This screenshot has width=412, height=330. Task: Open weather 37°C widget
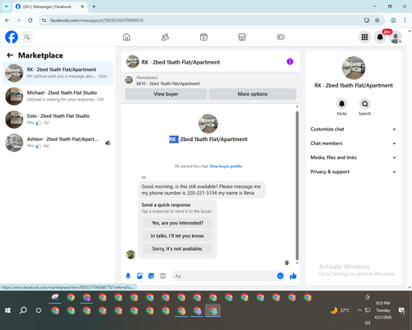point(340,310)
